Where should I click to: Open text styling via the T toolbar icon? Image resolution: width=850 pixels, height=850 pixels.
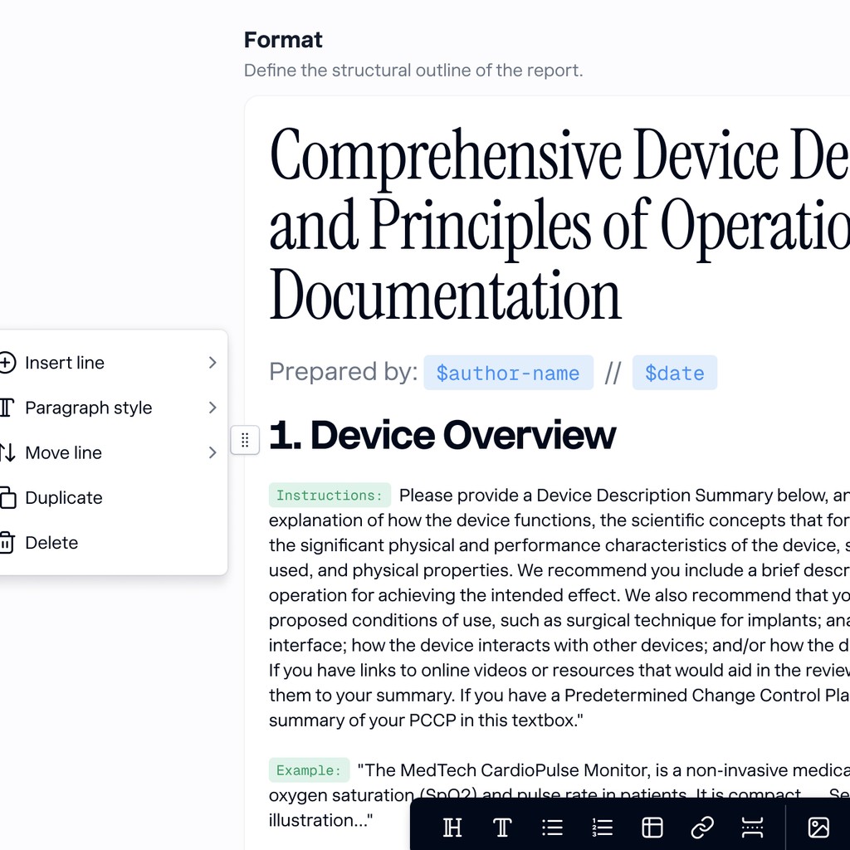coord(502,827)
